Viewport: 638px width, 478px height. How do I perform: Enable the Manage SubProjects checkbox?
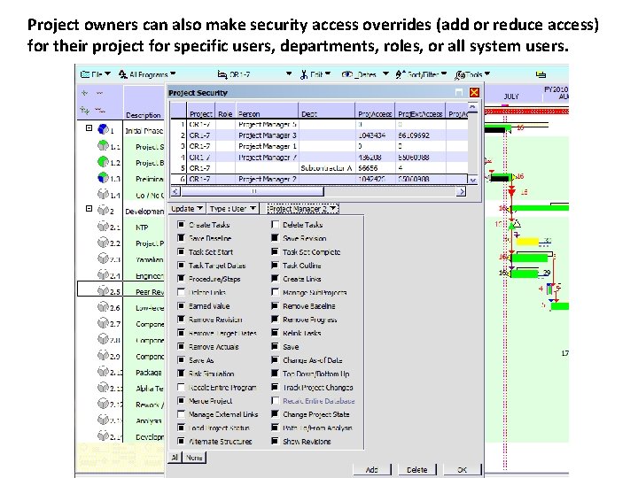click(x=276, y=292)
